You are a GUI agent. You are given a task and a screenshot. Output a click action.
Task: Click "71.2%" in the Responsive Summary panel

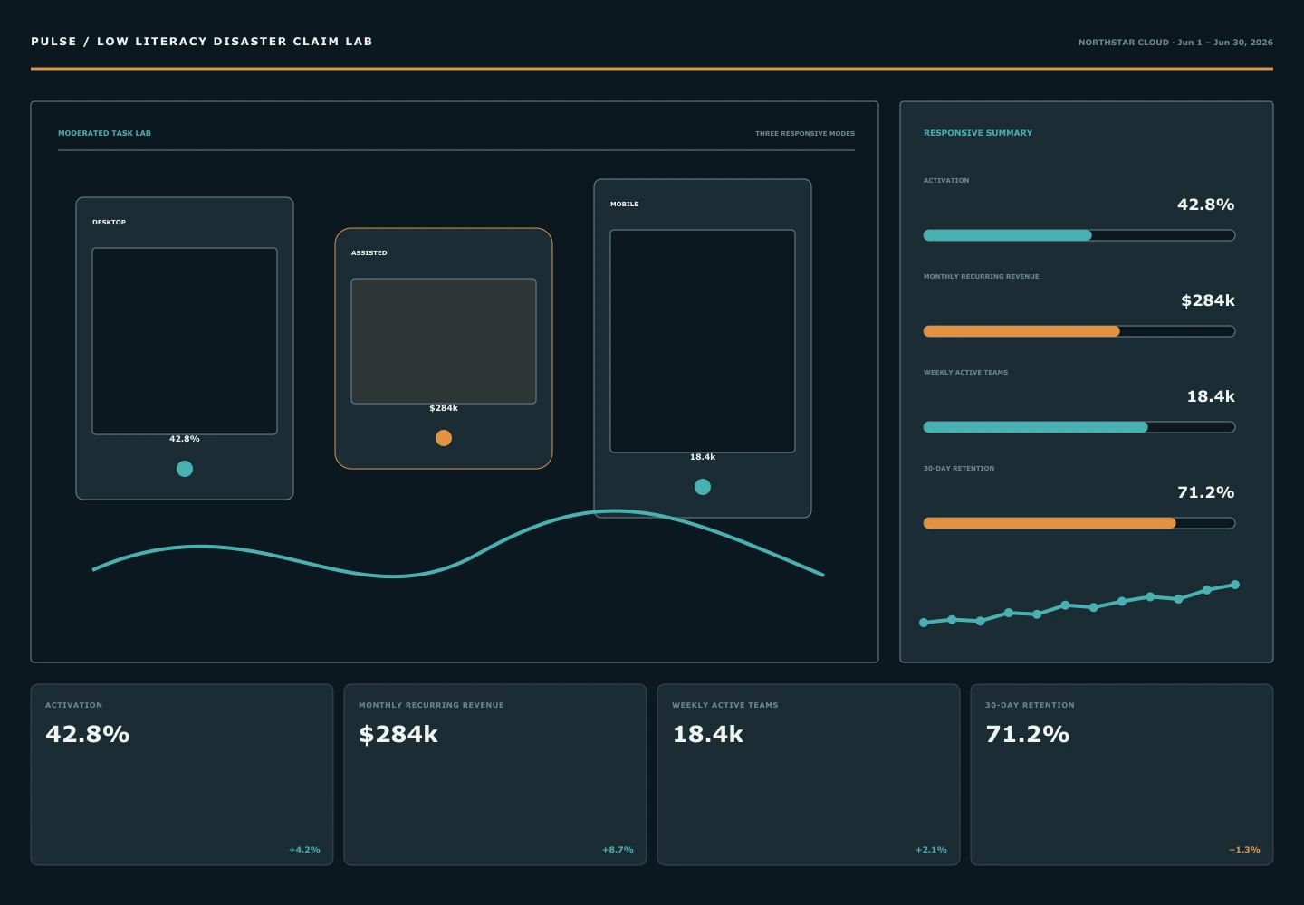[x=1205, y=492]
